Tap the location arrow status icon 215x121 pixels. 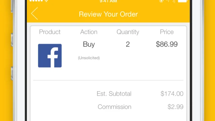[x=168, y=1]
